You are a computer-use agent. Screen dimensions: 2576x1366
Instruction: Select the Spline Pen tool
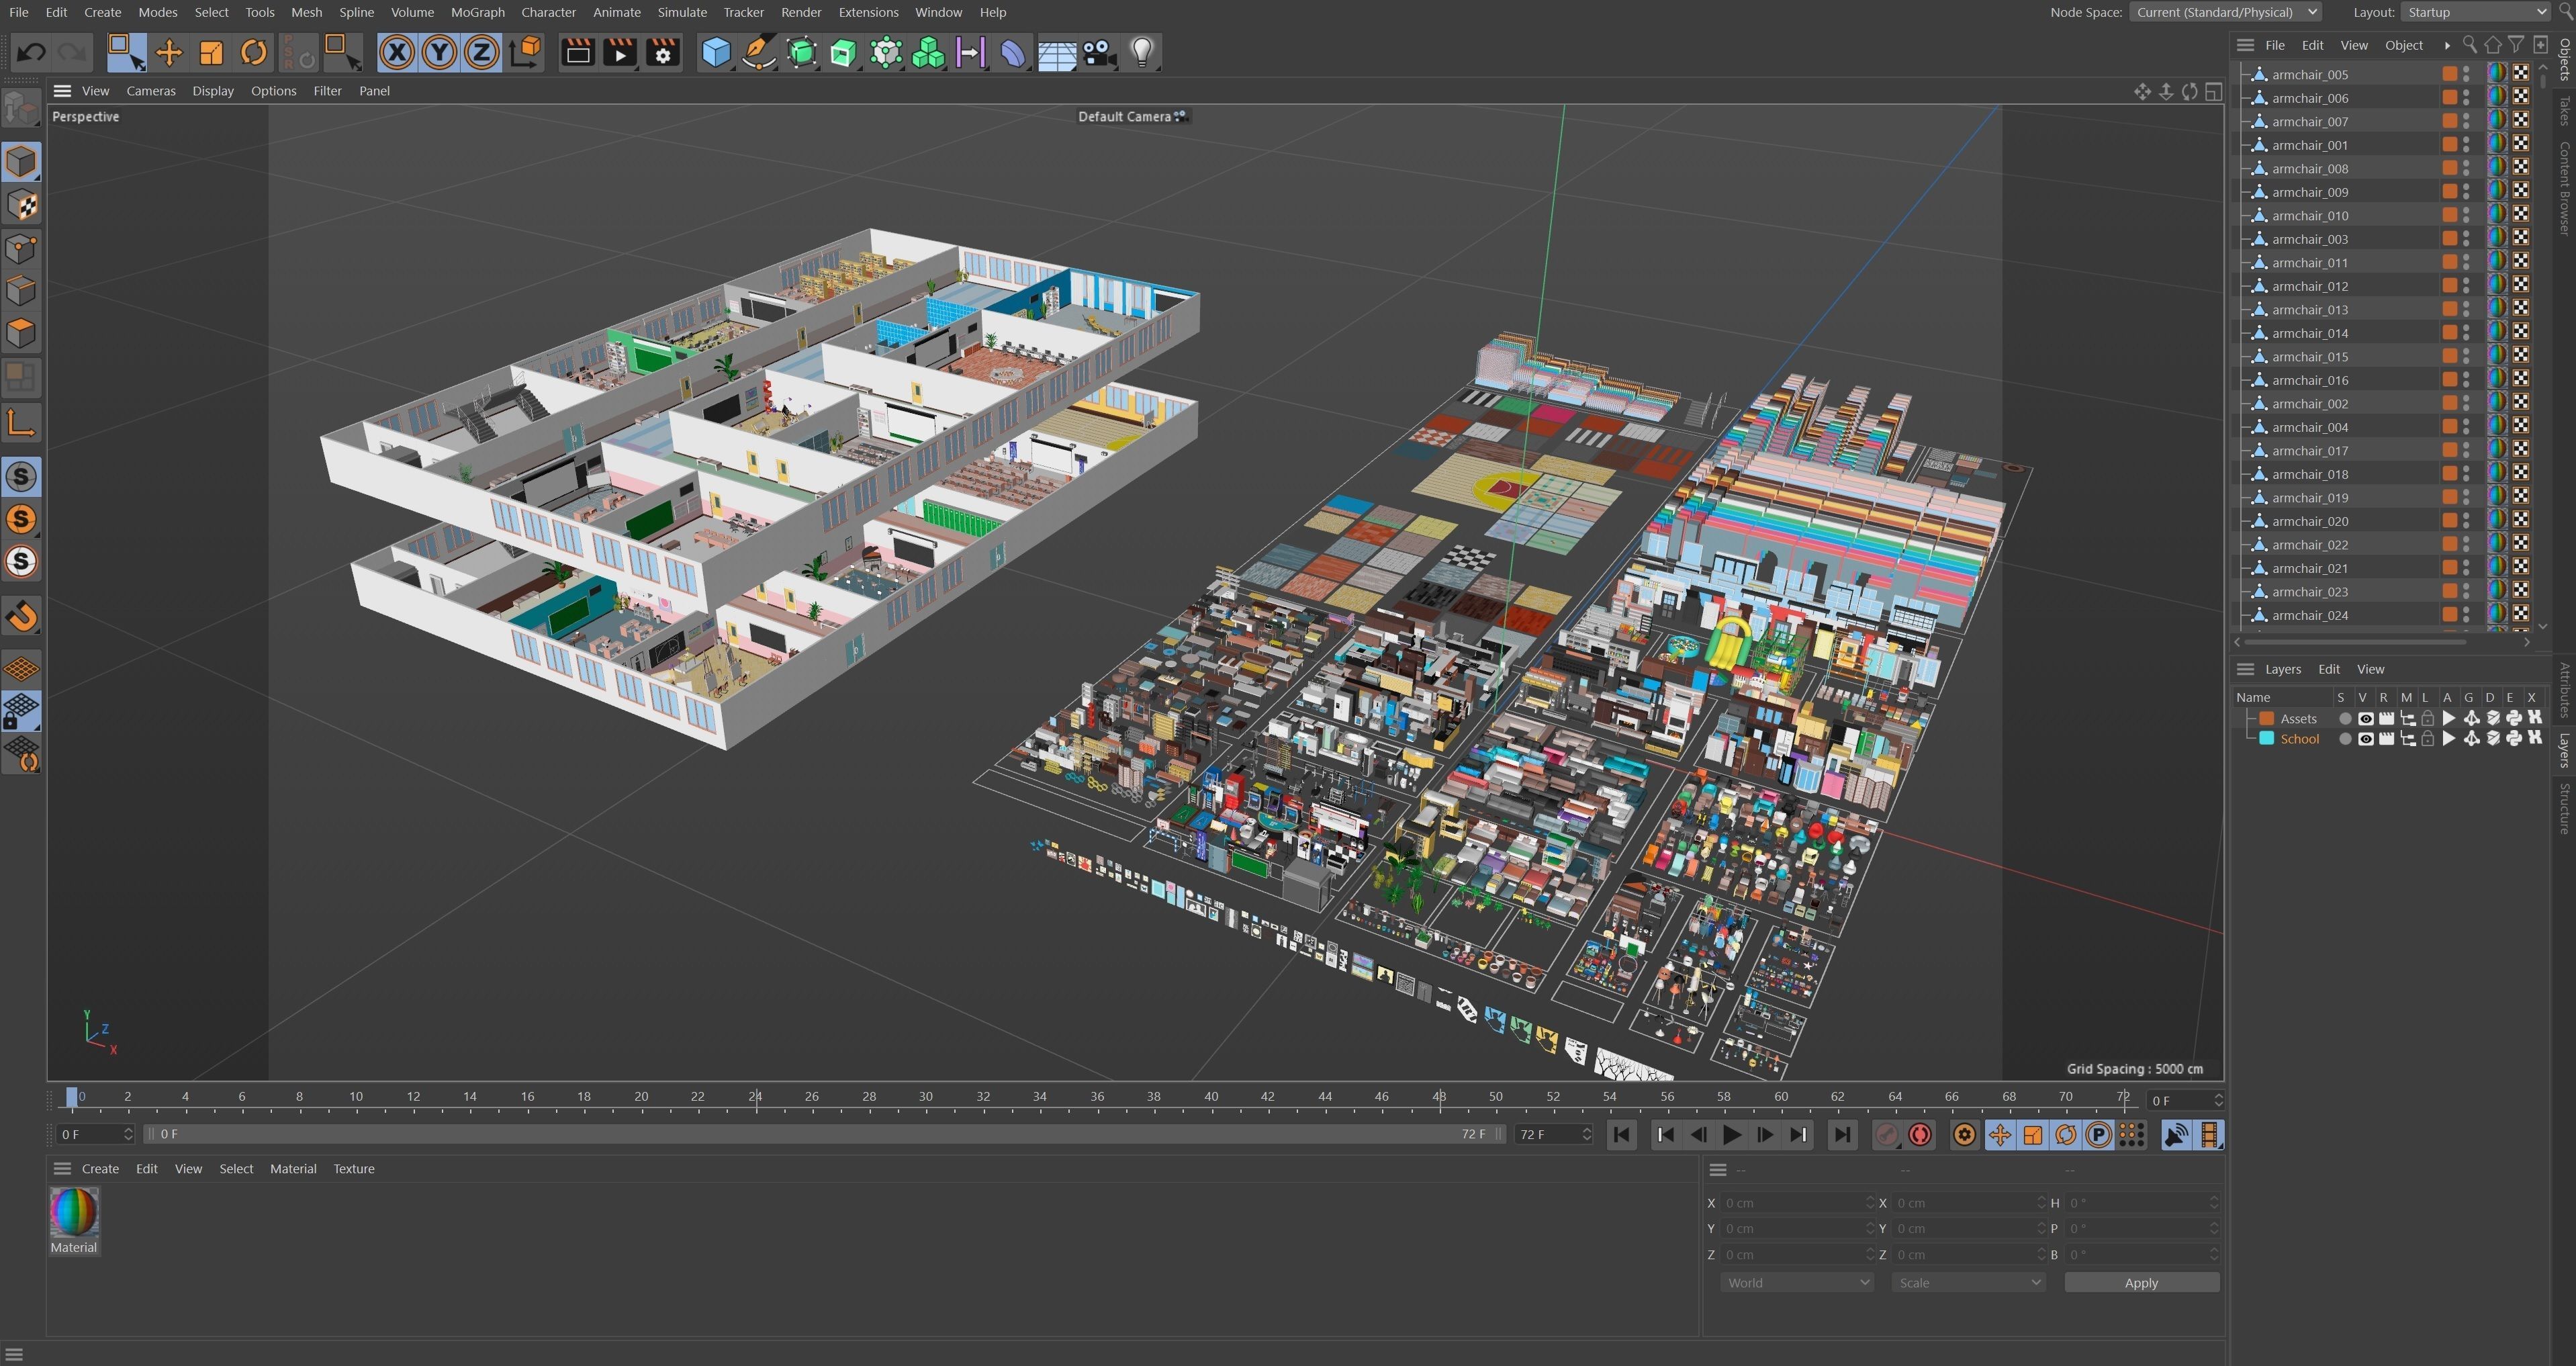pos(759,52)
